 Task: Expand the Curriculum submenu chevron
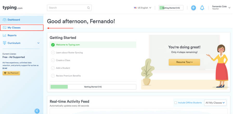(38, 43)
